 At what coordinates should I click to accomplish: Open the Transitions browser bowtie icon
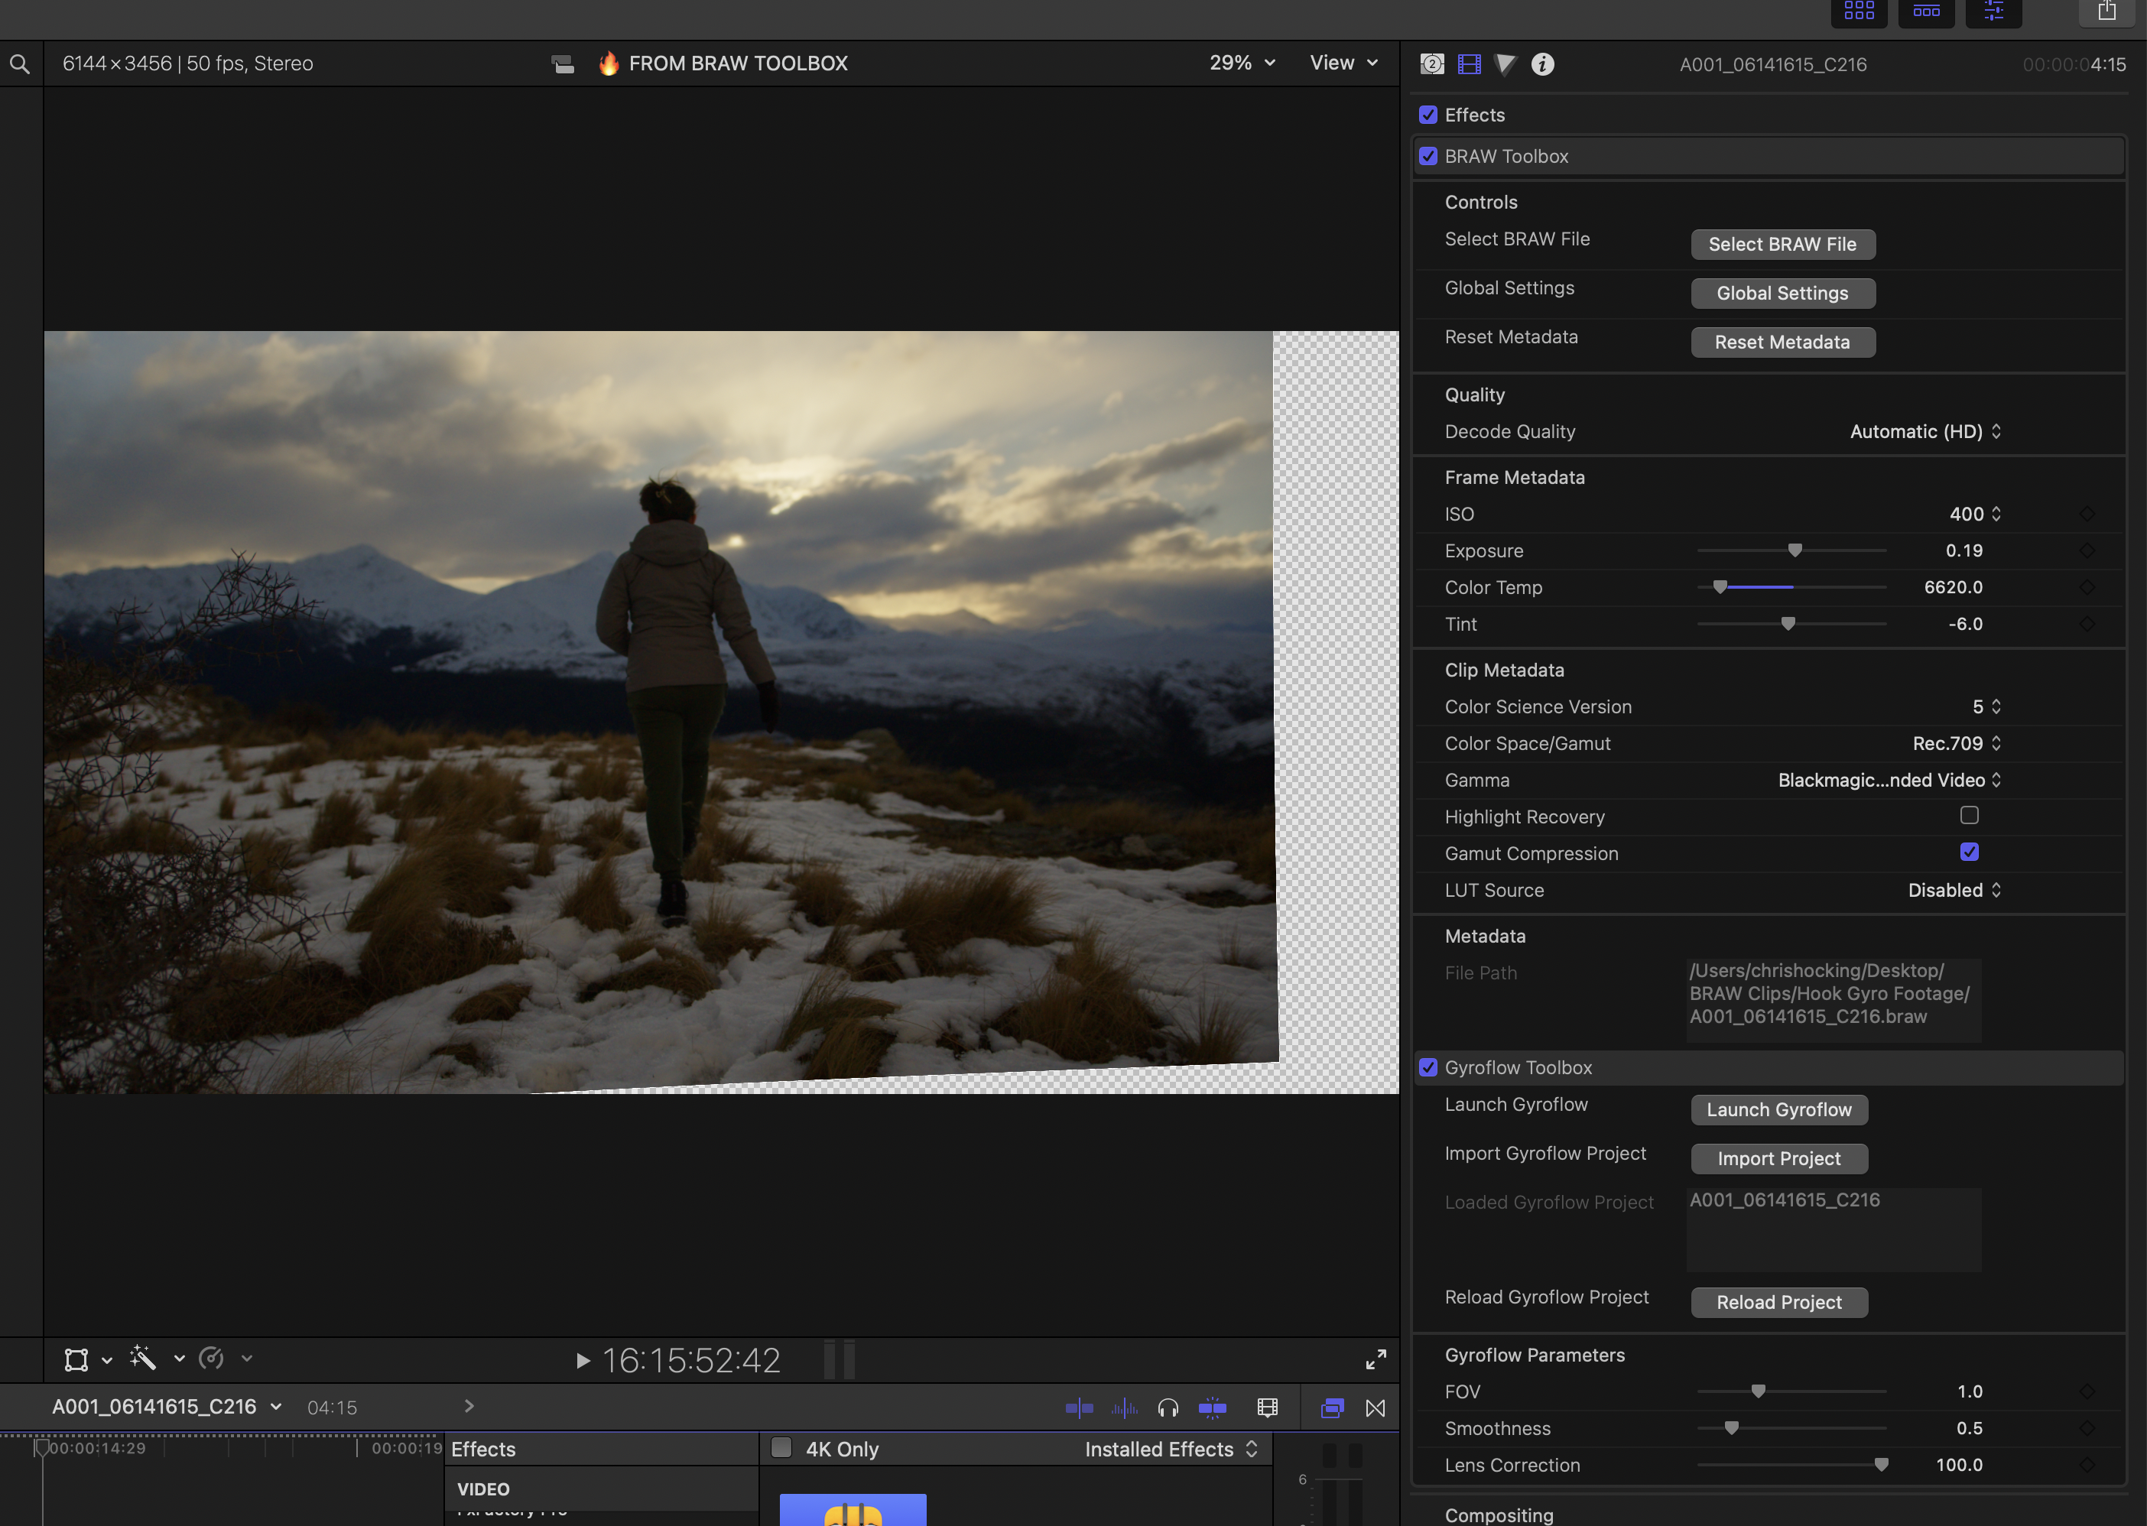pyautogui.click(x=1376, y=1407)
